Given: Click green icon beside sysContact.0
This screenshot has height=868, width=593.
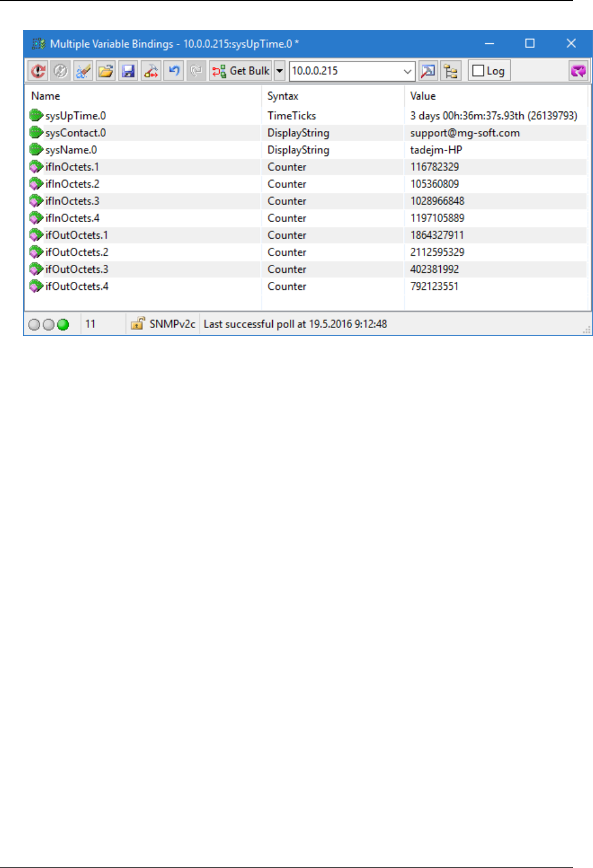Looking at the screenshot, I should pos(36,132).
